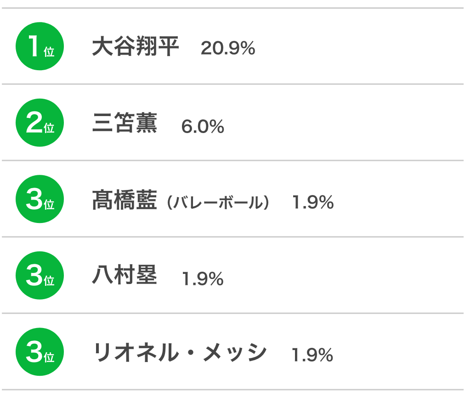This screenshot has height=401, width=465.
Task: Click the numeral 2 in the second badge
Action: coord(34,123)
